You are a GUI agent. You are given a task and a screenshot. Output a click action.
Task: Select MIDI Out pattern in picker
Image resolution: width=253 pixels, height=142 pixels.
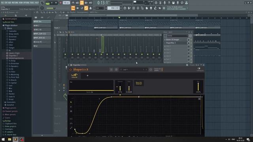42,21
